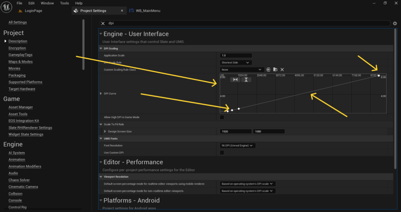Screen dimensions: 401x212
Task: Expand the DPI Curve property
Action: [x=101, y=93]
